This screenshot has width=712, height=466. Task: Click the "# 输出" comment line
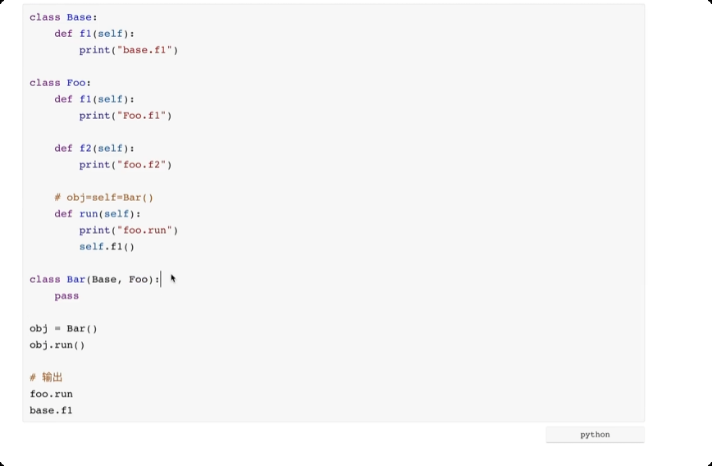point(46,377)
